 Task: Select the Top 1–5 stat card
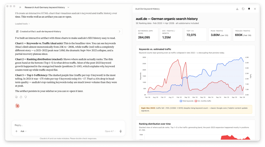click(x=195, y=35)
